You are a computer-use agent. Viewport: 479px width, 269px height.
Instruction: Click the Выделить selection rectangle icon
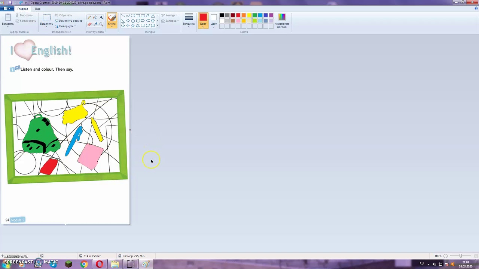pyautogui.click(x=46, y=17)
